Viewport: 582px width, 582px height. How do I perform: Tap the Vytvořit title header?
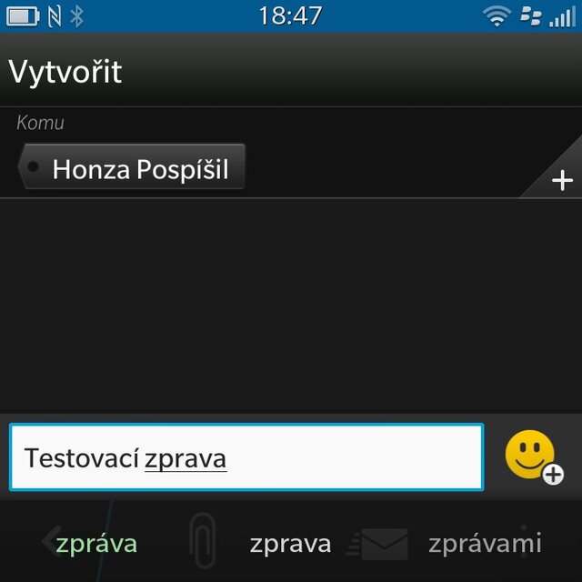coord(65,72)
